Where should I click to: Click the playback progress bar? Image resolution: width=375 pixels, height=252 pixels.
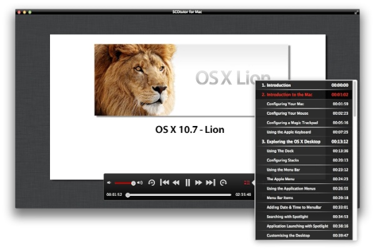[x=179, y=195]
